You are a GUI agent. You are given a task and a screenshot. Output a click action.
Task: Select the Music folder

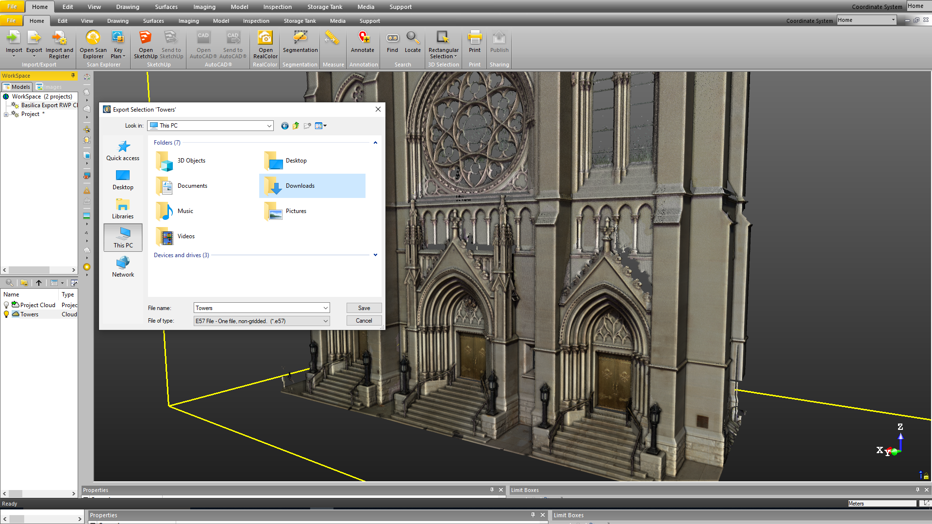coord(175,211)
